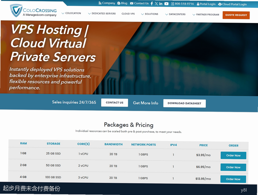The image size is (258, 195).
Task: Click the PRICE column header
Action: 203,145
